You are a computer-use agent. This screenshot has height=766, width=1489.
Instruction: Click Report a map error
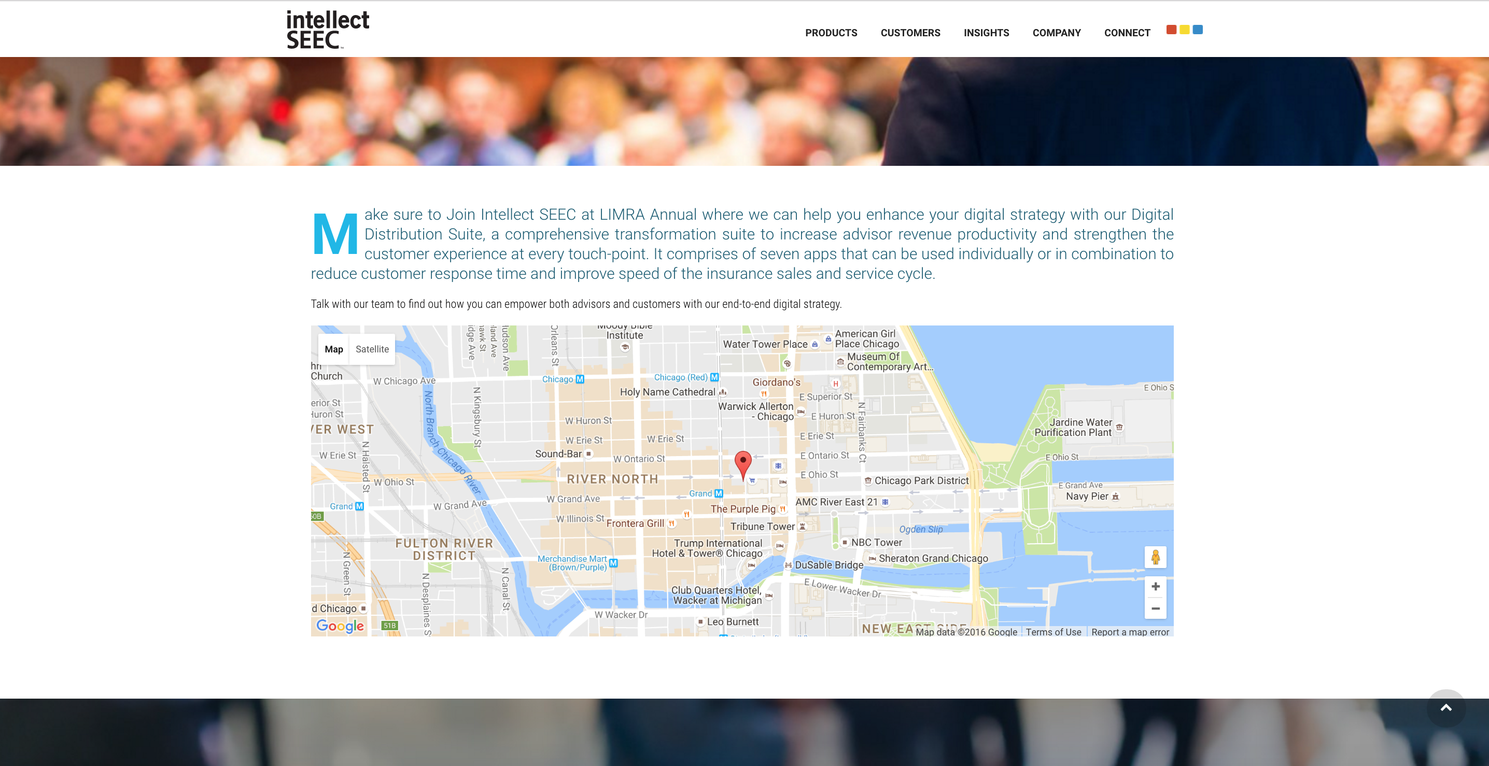[1130, 632]
